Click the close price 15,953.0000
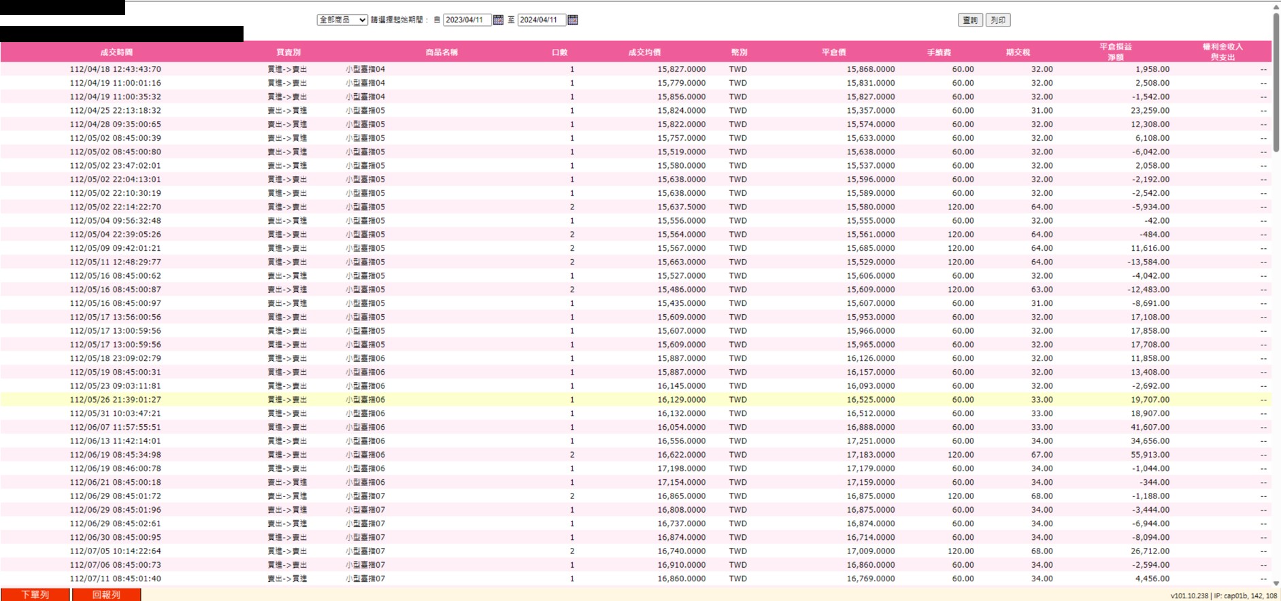Viewport: 1281px width, 601px height. [871, 317]
